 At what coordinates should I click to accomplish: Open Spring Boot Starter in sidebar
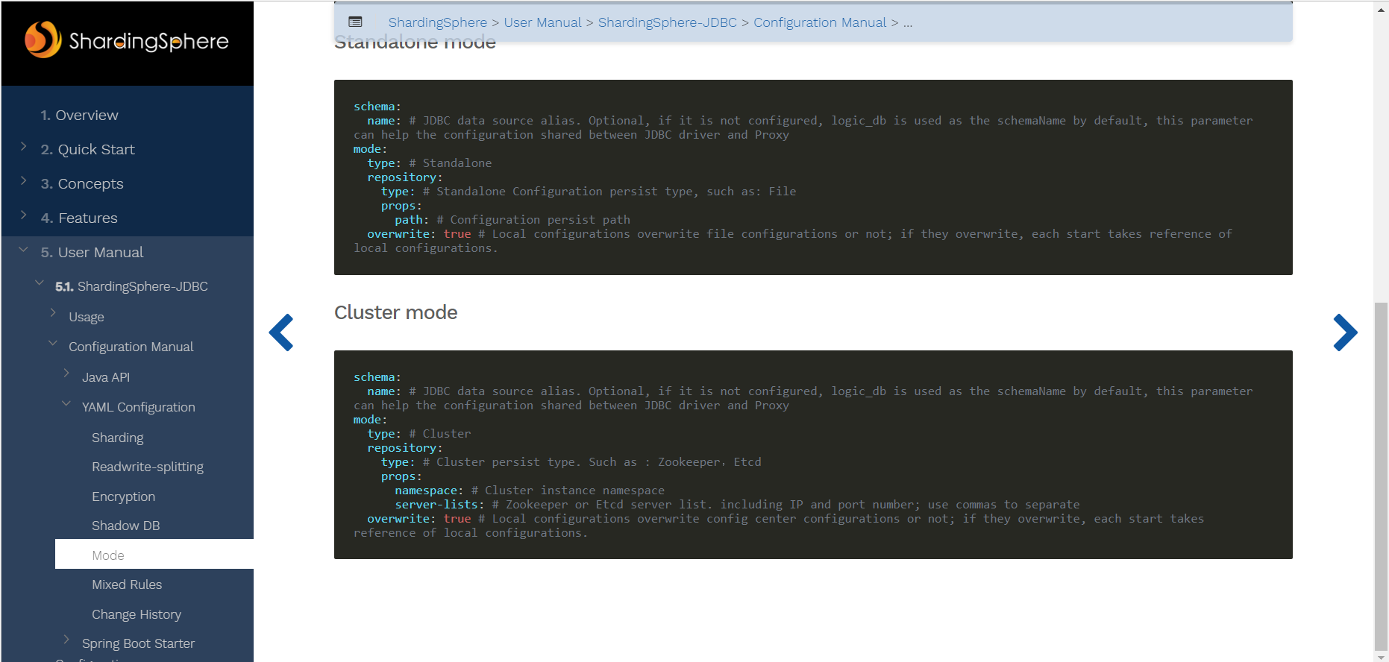[x=138, y=643]
